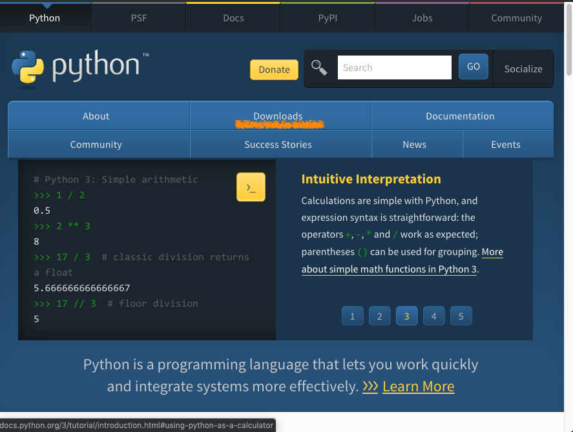Show slide 2 of the code carousel
The height and width of the screenshot is (432, 573).
point(379,316)
